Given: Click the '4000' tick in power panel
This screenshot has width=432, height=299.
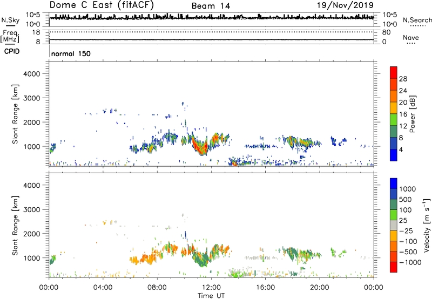Looking at the screenshot, I should point(31,74).
